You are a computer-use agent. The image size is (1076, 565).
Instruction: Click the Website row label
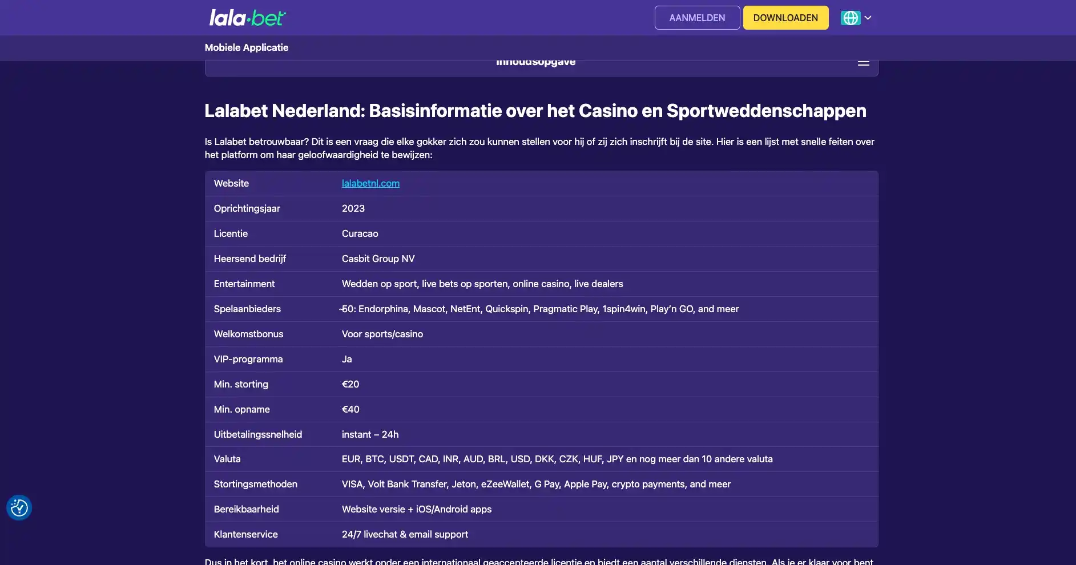click(231, 183)
